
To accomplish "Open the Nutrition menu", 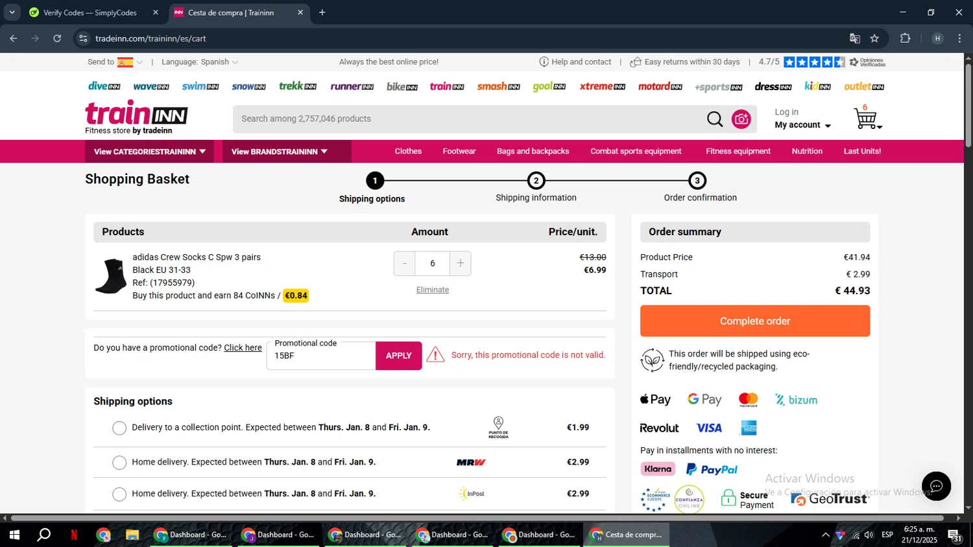I will pos(807,151).
